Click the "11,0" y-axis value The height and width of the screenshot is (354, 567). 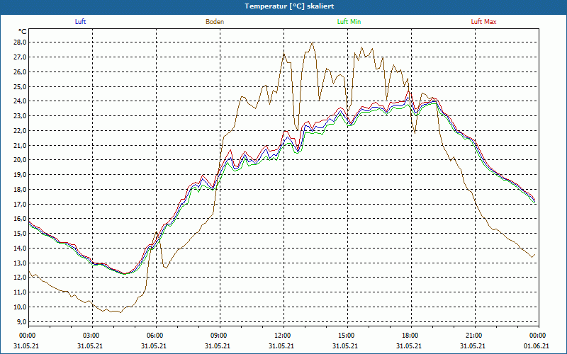point(21,292)
